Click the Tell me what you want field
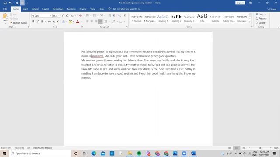 [x=126, y=9]
